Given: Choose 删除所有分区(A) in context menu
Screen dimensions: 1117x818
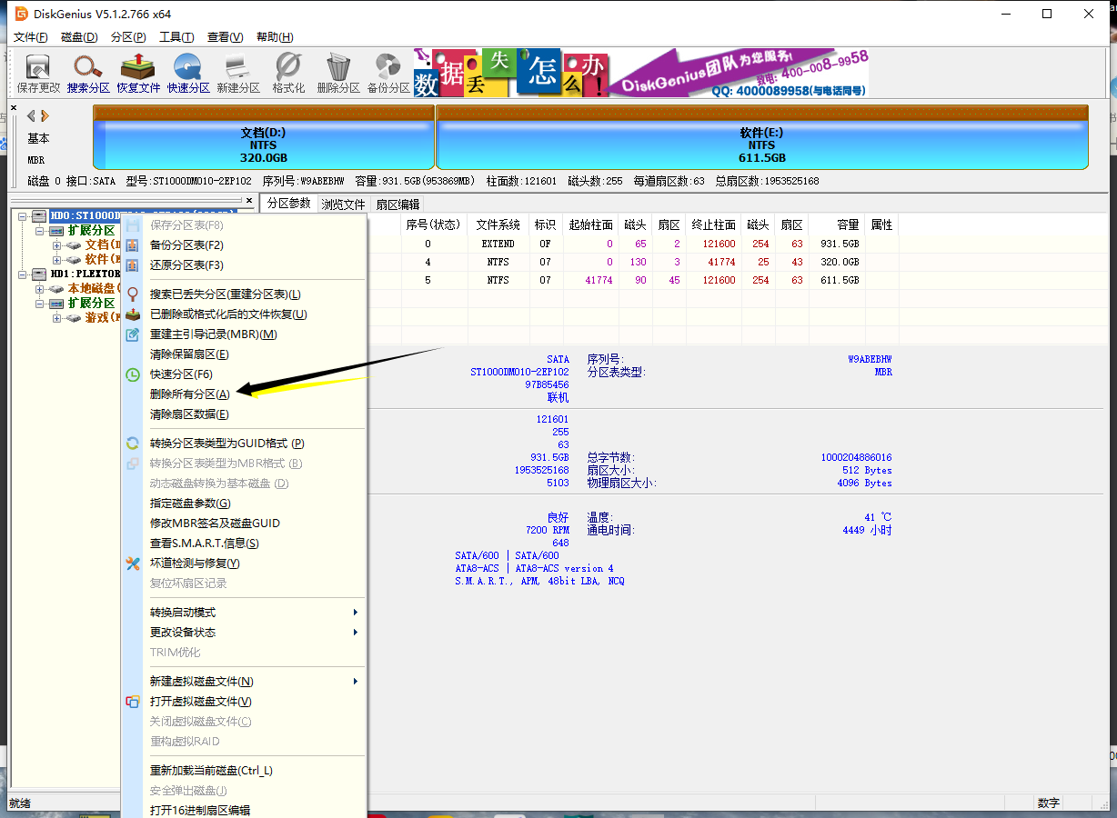Looking at the screenshot, I should (190, 394).
